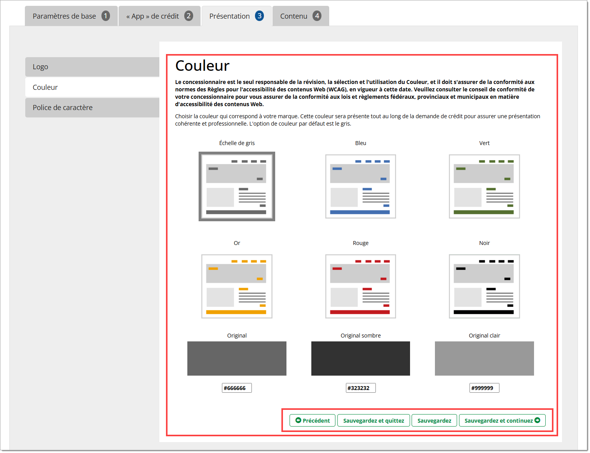Open the Logo section in sidebar

coord(92,67)
